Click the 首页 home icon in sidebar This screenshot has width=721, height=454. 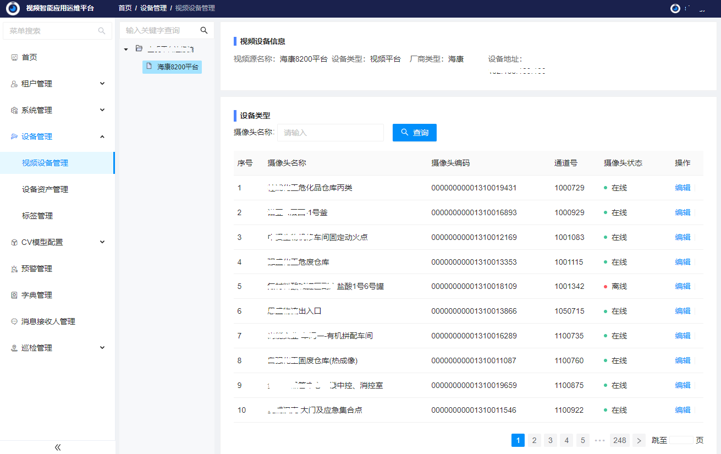14,57
